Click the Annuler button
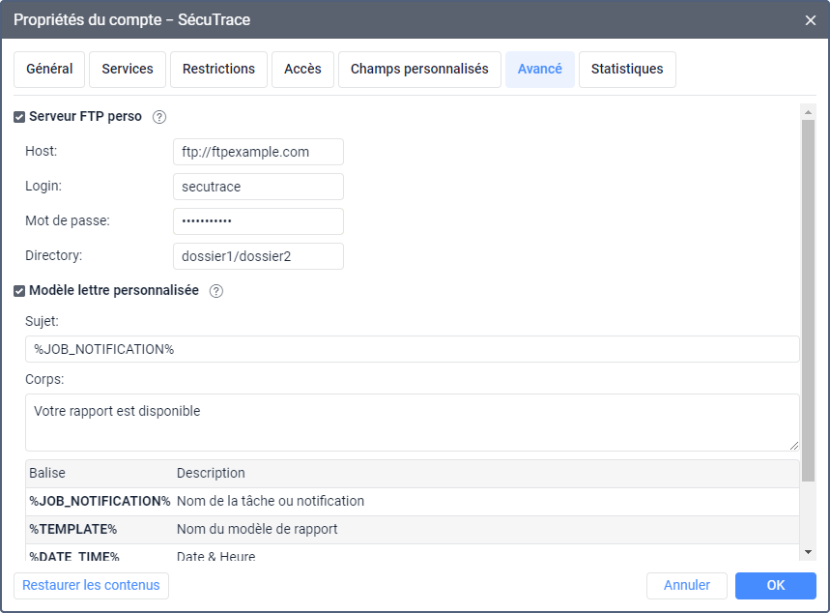The image size is (830, 613). coord(687,586)
